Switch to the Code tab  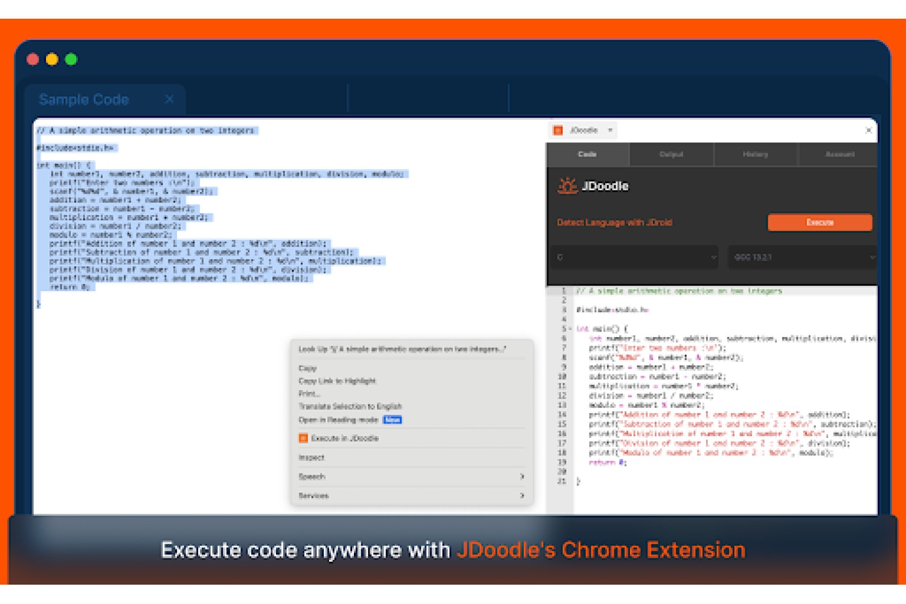click(587, 155)
